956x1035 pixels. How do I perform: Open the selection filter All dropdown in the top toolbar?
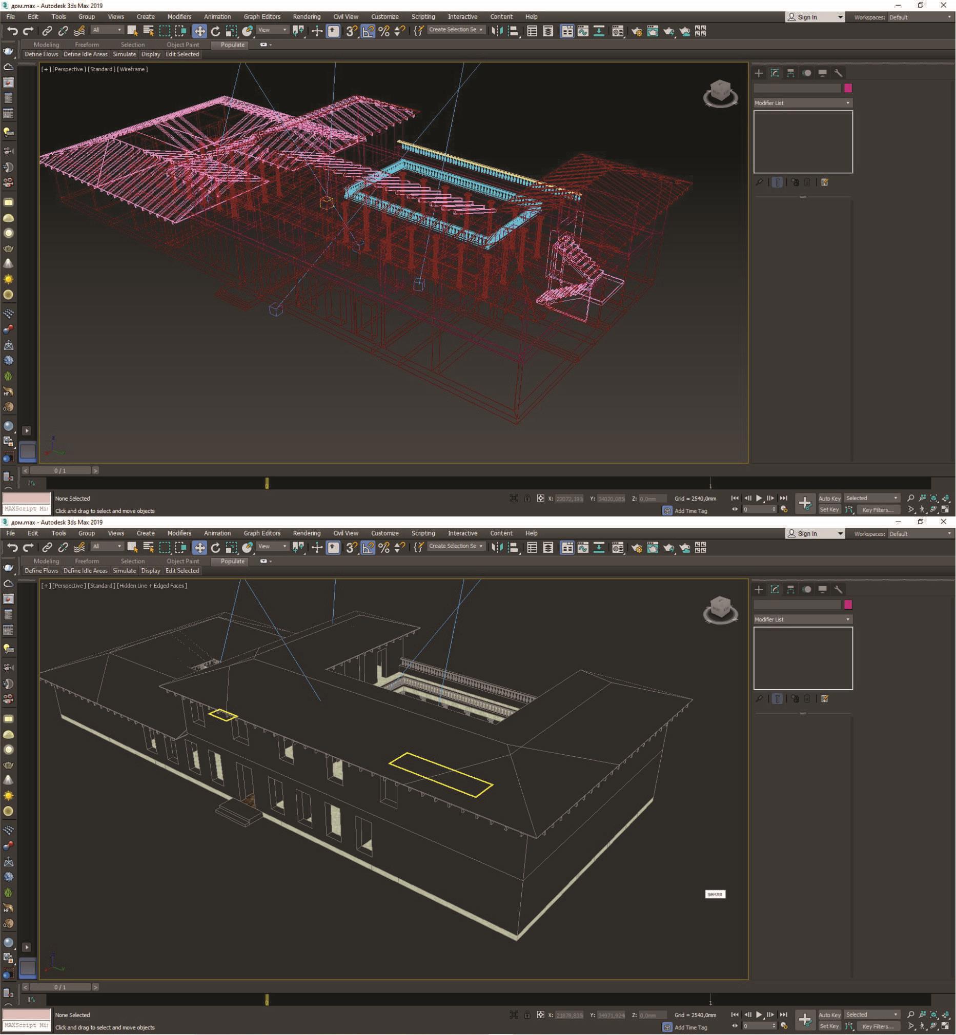(x=107, y=30)
